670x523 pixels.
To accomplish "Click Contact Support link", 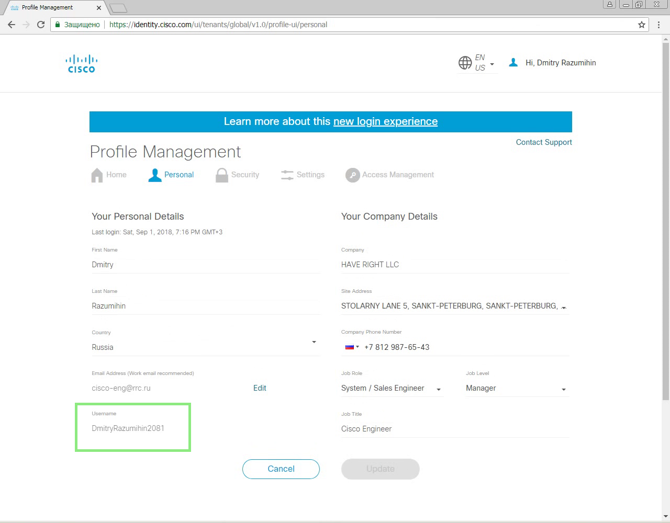I will click(544, 142).
